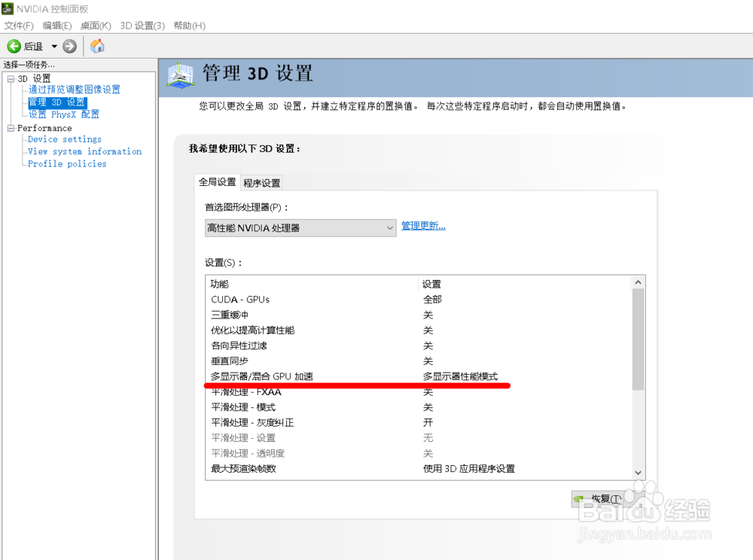Select 管理 3D 设置 in the tree

click(x=57, y=102)
